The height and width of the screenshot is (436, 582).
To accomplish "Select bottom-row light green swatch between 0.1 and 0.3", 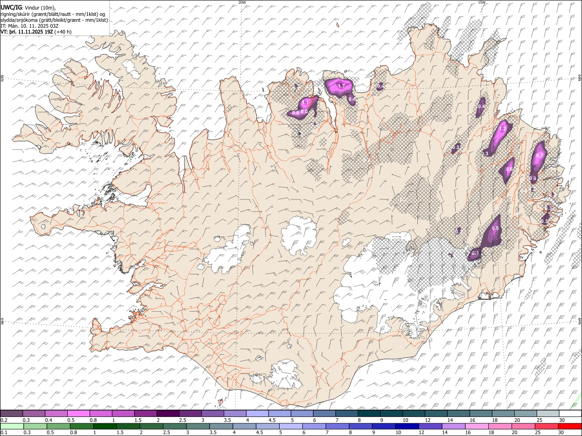I will pyautogui.click(x=12, y=426).
